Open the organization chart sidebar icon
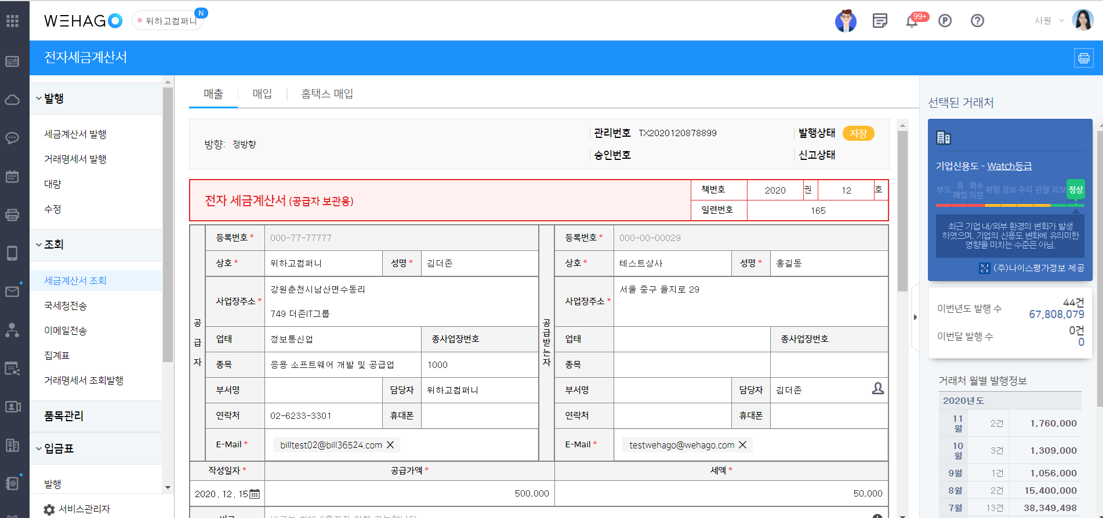 (13, 330)
